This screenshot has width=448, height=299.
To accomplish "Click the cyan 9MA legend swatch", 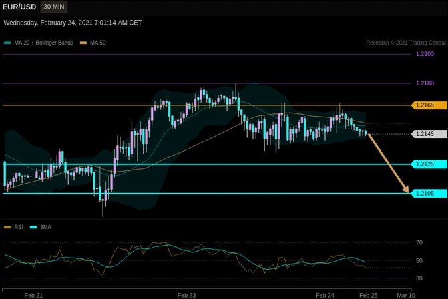I will pos(33,228).
